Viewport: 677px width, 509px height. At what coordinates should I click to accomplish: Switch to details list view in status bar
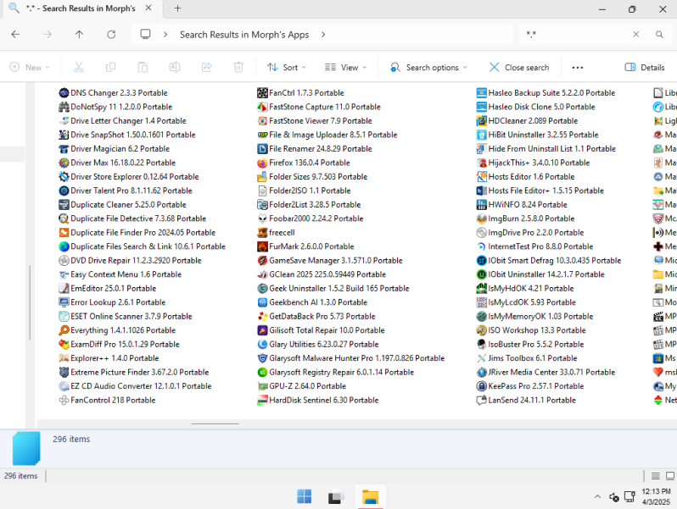pyautogui.click(x=656, y=476)
